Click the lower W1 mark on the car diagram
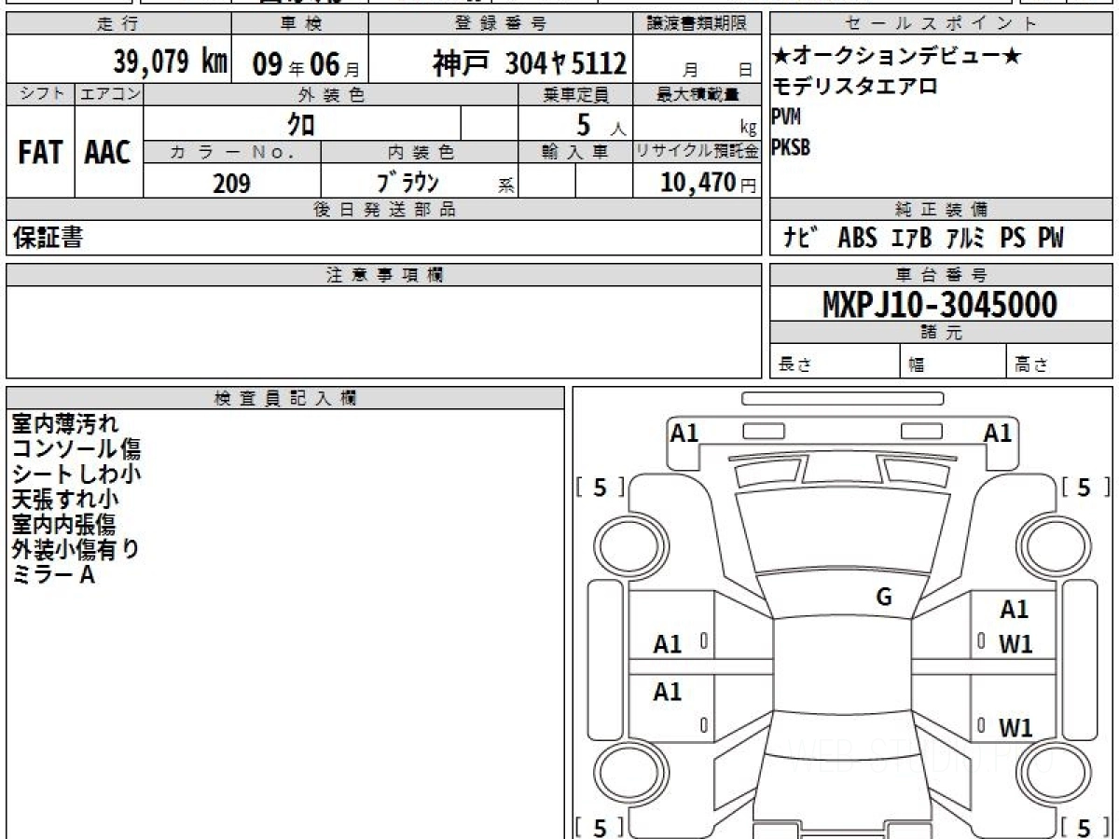 coord(1015,728)
